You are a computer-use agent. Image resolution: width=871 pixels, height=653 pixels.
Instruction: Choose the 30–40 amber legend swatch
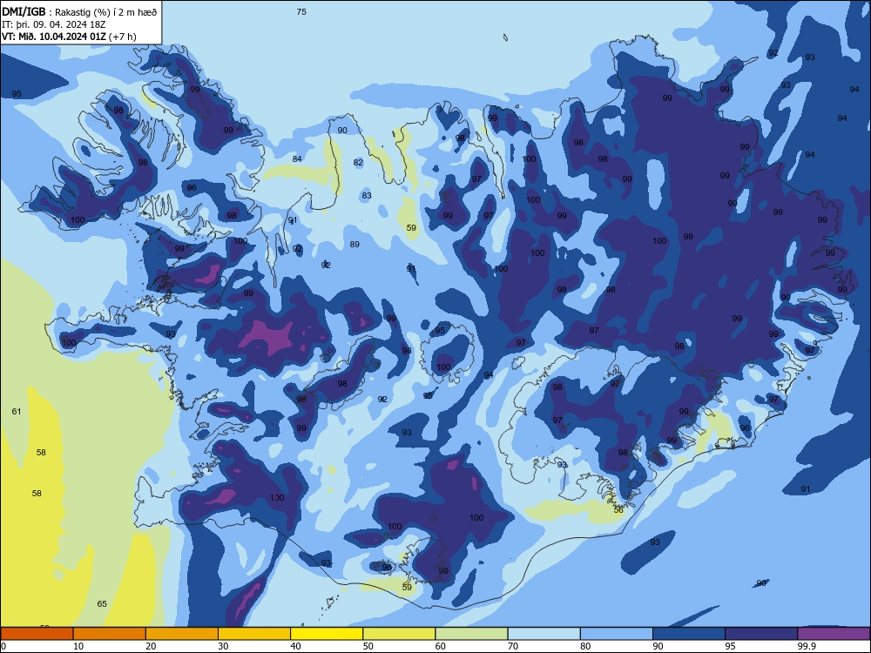[x=254, y=634]
